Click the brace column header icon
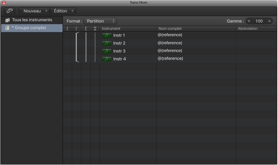Image resolution: width=278 pixels, height=165 pixels. (x=67, y=29)
